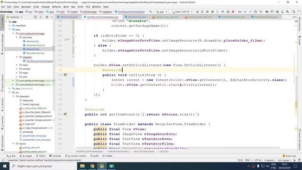Open the Pixel 2 API 29 device dropdown
The height and width of the screenshot is (170, 302).
182,12
